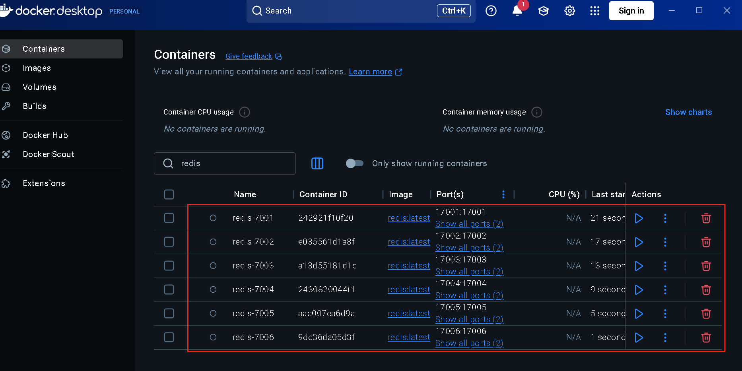
Task: Select the redis-7003 row checkbox
Action: [169, 266]
